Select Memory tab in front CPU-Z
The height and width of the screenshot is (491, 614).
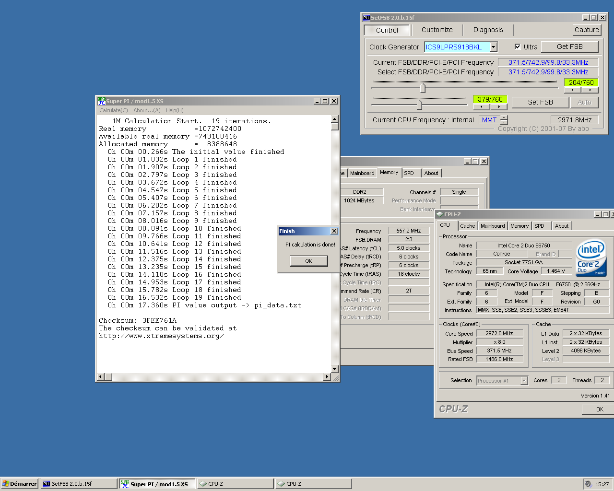click(x=520, y=226)
